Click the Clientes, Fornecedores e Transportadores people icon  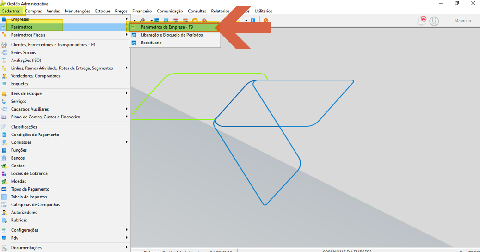point(4,45)
